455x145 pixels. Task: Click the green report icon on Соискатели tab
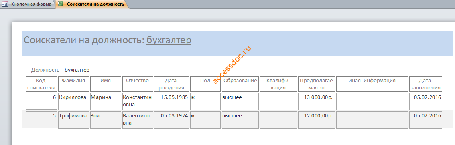pyautogui.click(x=60, y=4)
